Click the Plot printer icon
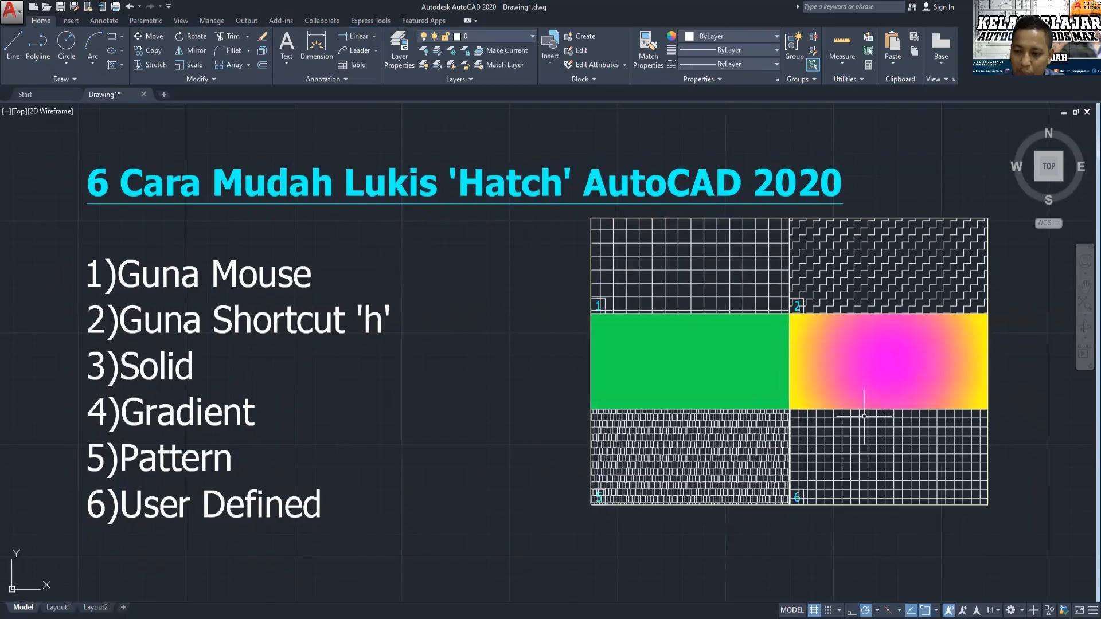 point(115,7)
